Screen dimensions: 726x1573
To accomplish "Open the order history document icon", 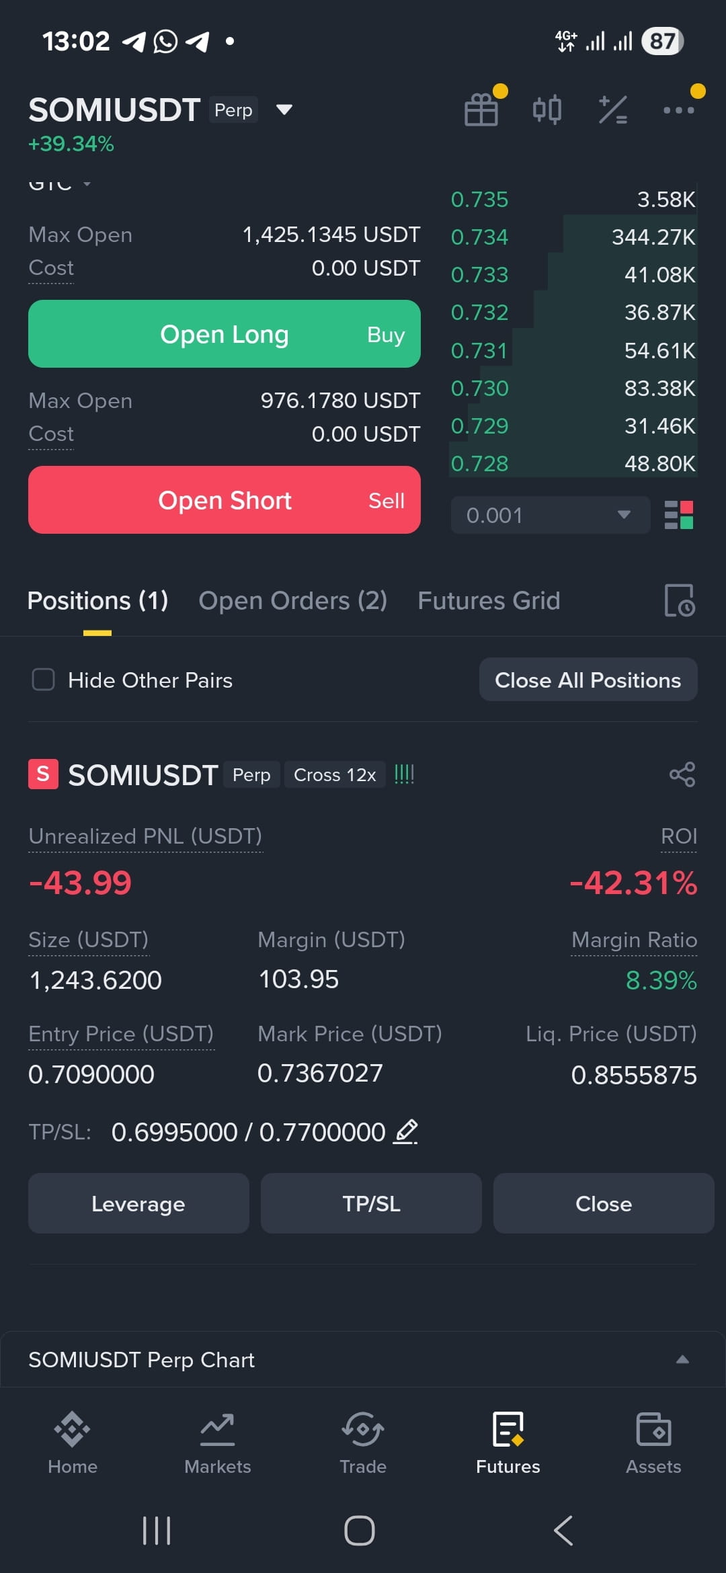I will [x=679, y=600].
